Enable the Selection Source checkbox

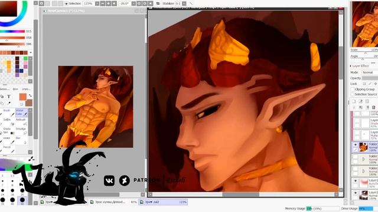(352, 94)
